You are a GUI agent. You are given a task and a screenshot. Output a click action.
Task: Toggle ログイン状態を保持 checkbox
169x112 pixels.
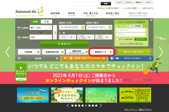(117, 39)
